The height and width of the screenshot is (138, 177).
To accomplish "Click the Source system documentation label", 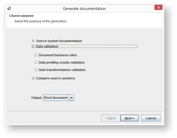I will tap(59, 41).
